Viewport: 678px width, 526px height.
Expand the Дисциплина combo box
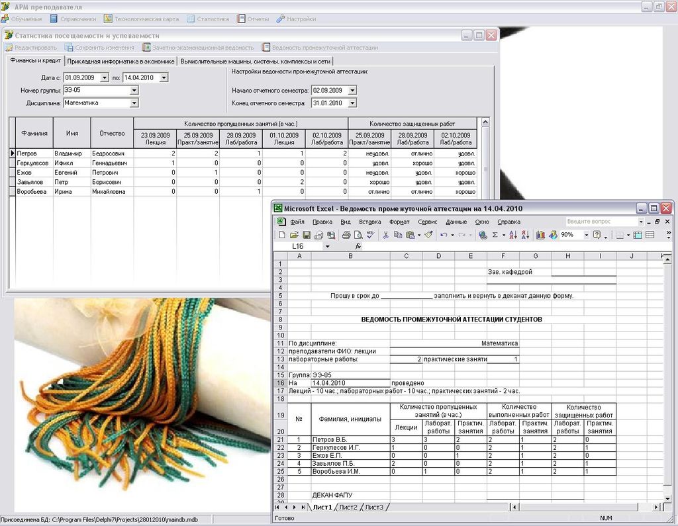134,103
